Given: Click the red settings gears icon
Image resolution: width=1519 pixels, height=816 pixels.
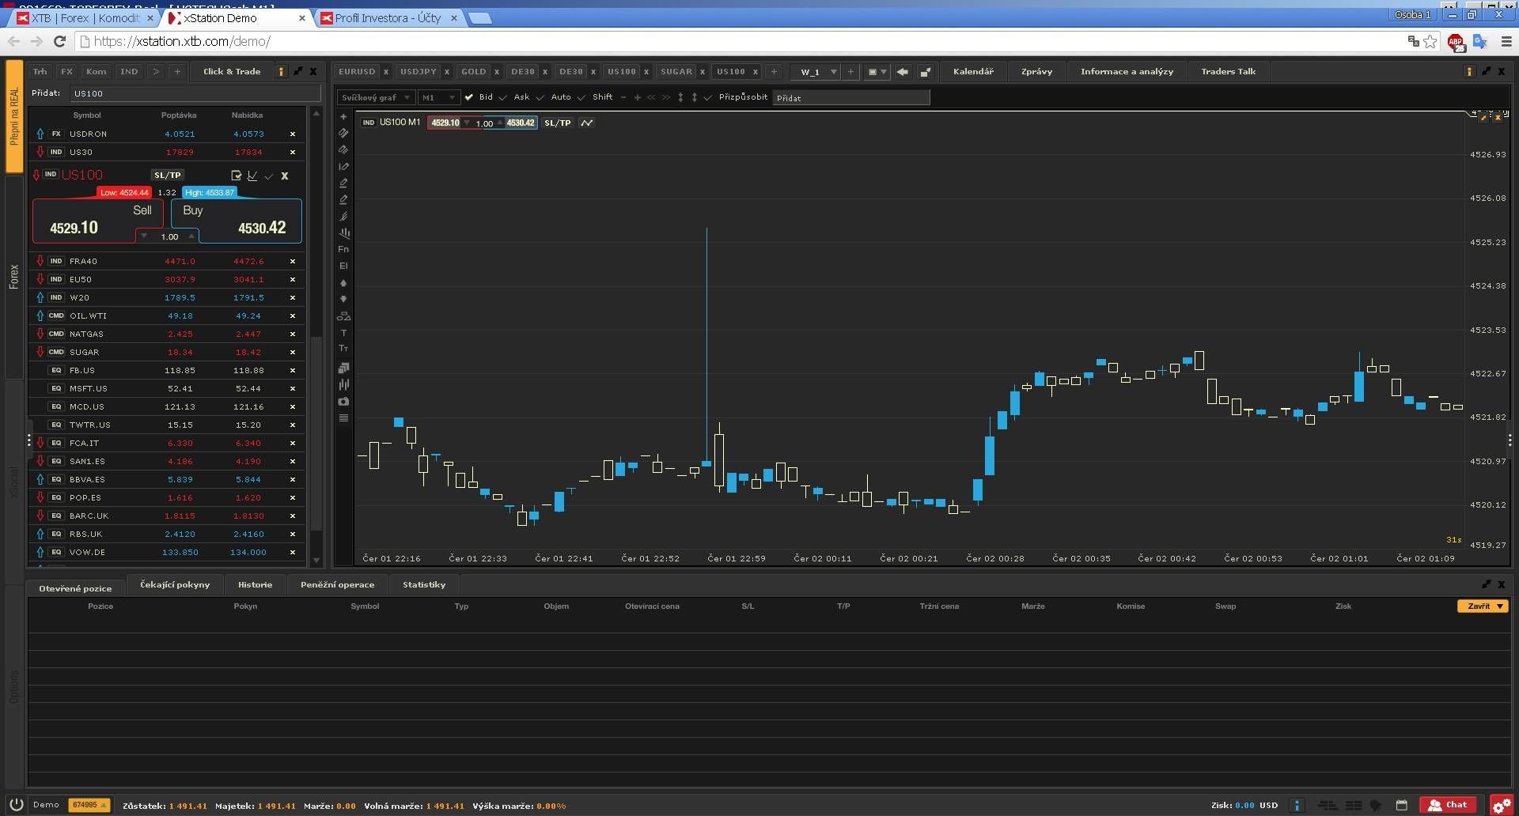Looking at the screenshot, I should click(1501, 805).
